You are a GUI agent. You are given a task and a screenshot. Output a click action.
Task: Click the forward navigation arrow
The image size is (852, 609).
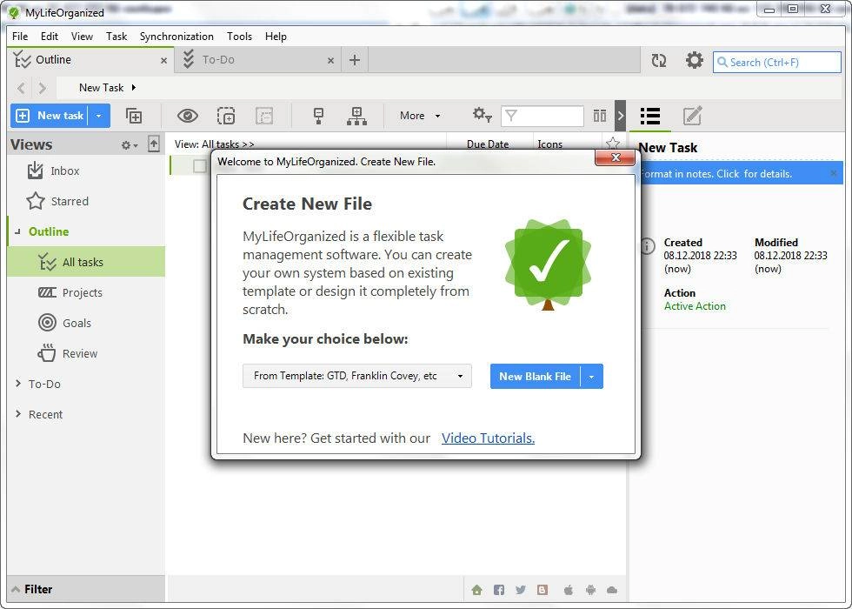point(43,88)
